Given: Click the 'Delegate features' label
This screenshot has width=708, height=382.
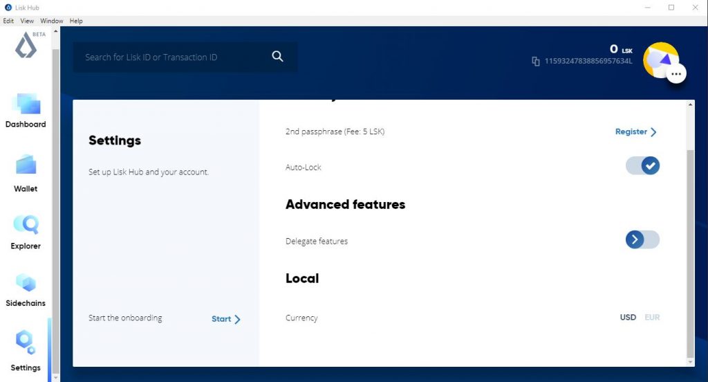Looking at the screenshot, I should tap(317, 241).
